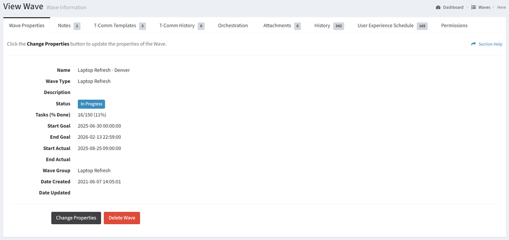The width and height of the screenshot is (509, 240).
Task: Click the Notes count badge
Action: click(77, 26)
